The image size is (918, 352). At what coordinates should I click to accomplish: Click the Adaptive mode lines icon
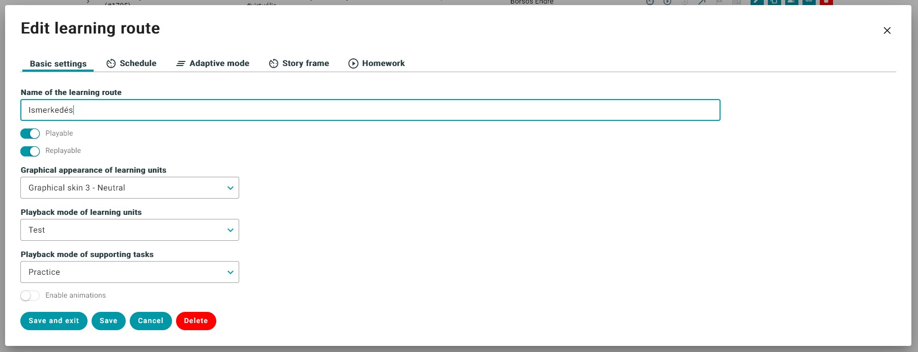(x=181, y=63)
